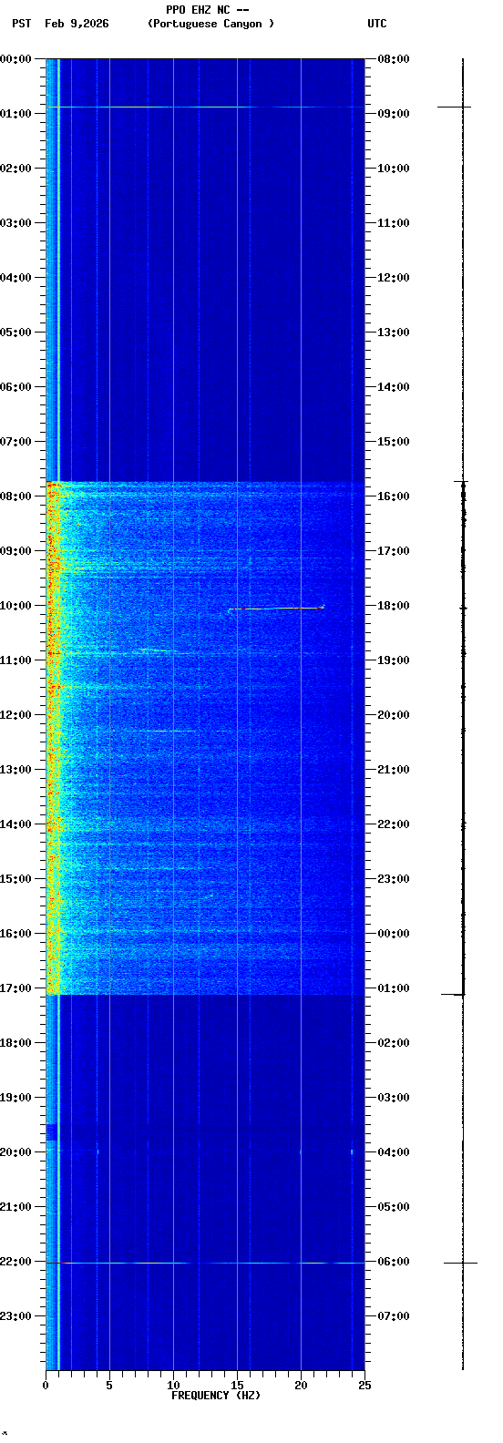Click the PST '20:00' time label

coord(15,1152)
